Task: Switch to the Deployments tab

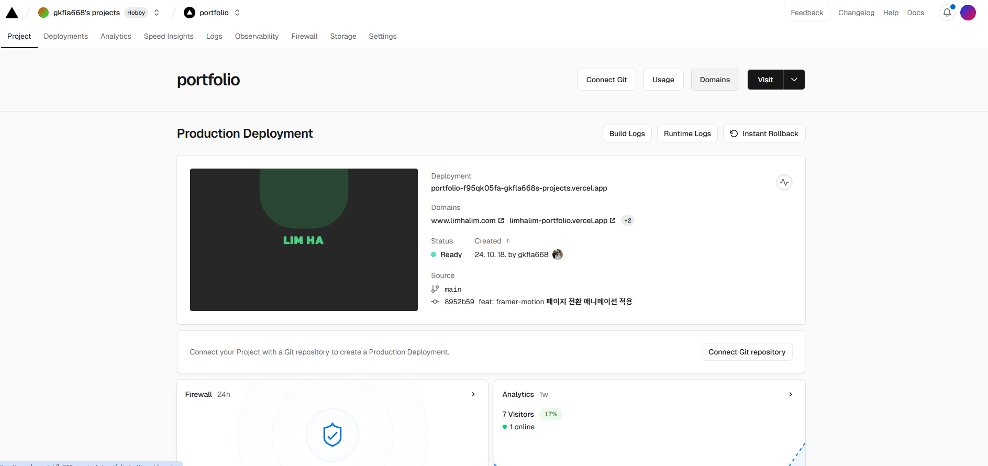Action: (x=66, y=36)
